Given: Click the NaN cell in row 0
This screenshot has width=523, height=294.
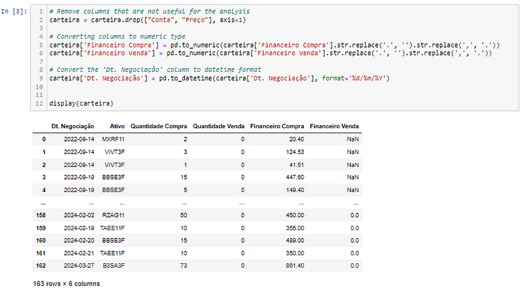Looking at the screenshot, I should 353,139.
